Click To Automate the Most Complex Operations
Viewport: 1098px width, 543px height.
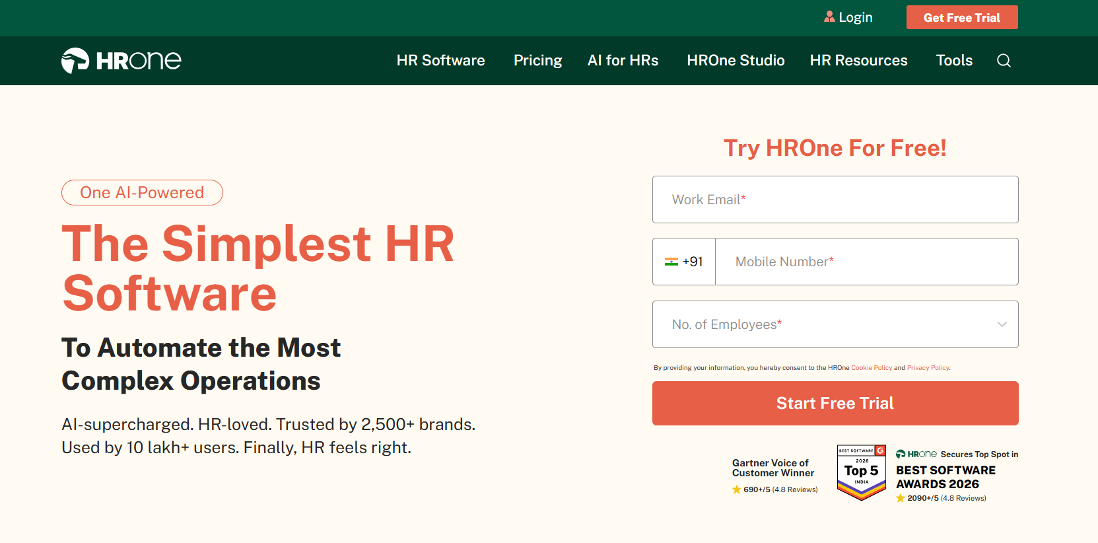pyautogui.click(x=201, y=364)
